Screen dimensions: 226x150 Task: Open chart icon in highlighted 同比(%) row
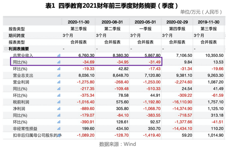click(59, 62)
